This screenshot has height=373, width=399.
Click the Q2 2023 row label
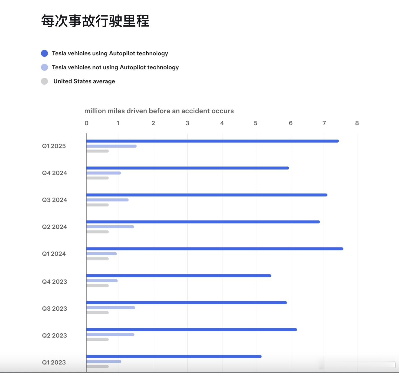point(54,335)
